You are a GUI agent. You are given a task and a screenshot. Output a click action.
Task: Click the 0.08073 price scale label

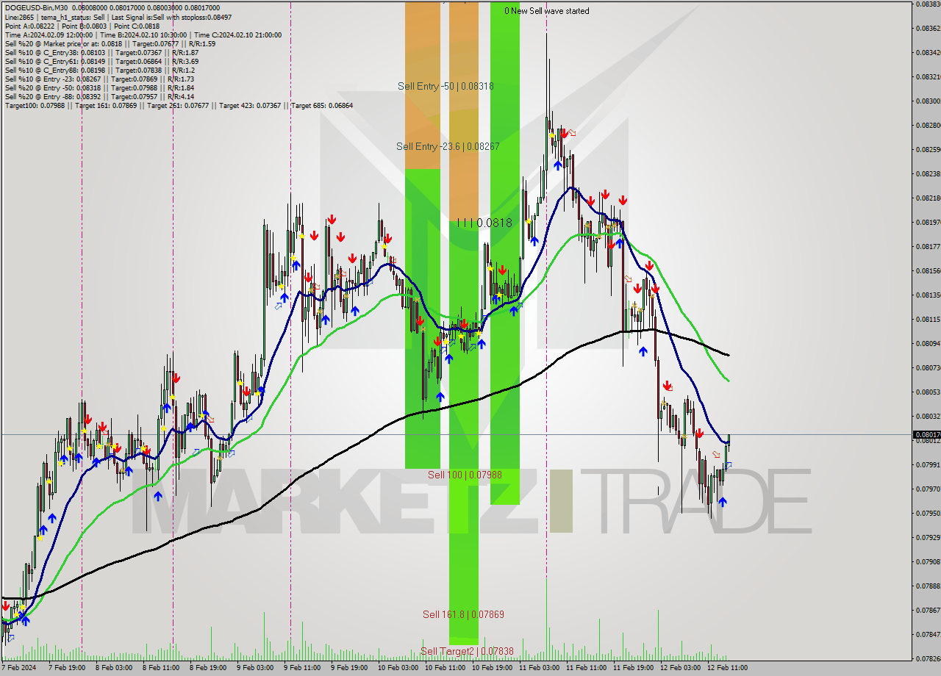click(x=927, y=367)
